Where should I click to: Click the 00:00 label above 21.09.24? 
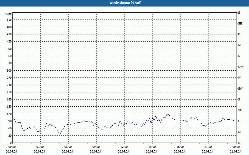click(236, 147)
